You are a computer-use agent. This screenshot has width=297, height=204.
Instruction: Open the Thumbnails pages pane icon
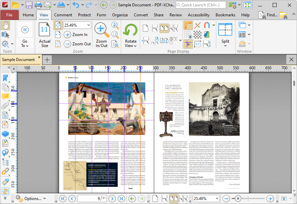tap(5, 88)
